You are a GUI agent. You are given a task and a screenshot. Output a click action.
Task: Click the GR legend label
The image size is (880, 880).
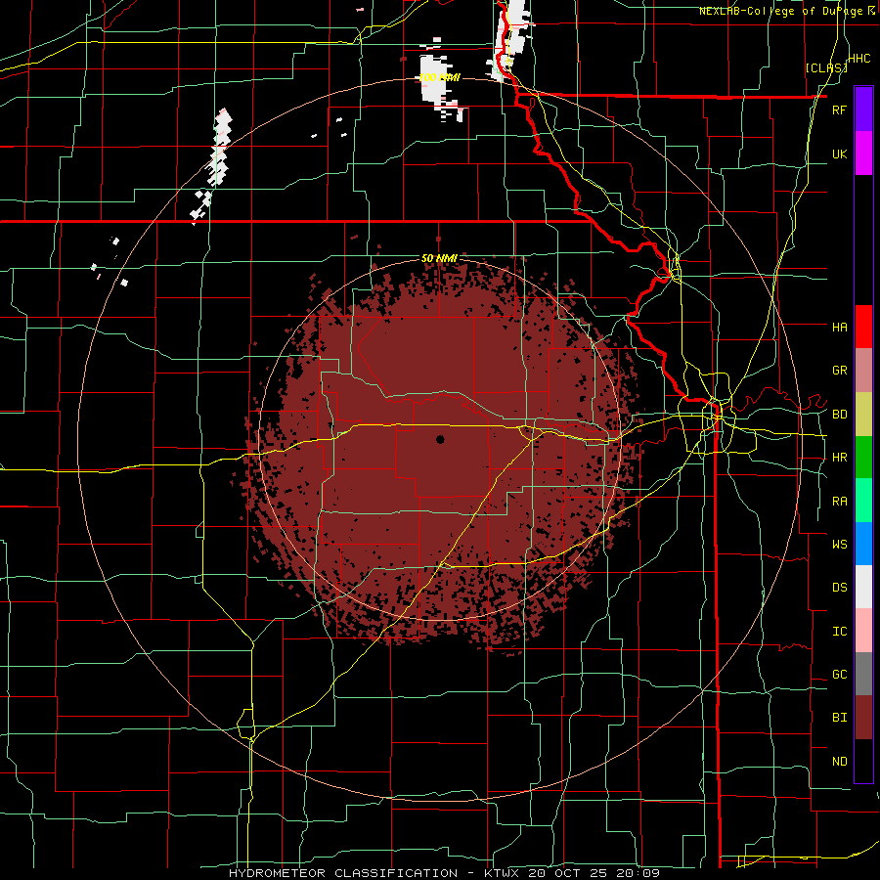[839, 371]
